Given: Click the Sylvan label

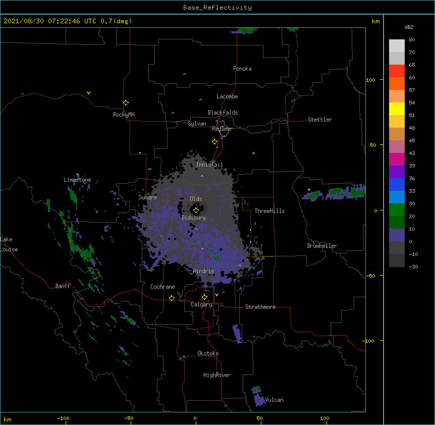Looking at the screenshot, I should (x=197, y=124).
